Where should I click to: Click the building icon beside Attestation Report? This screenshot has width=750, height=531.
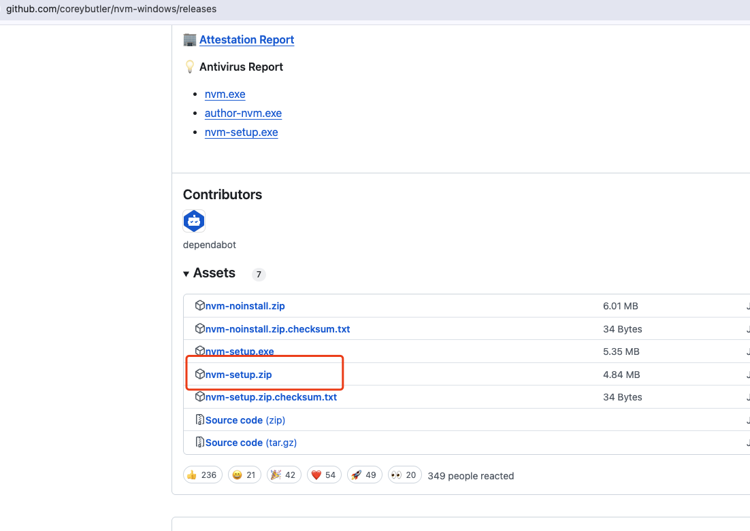(190, 39)
